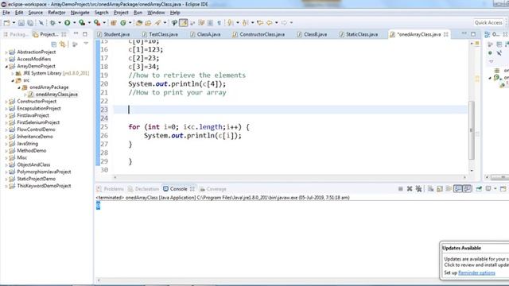Switch to the StaticClass.java editor tab
The height and width of the screenshot is (286, 509).
point(359,34)
